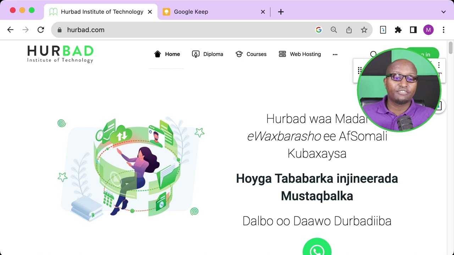Image resolution: width=454 pixels, height=255 pixels.
Task: Go back with the browser back arrow
Action: (x=10, y=30)
